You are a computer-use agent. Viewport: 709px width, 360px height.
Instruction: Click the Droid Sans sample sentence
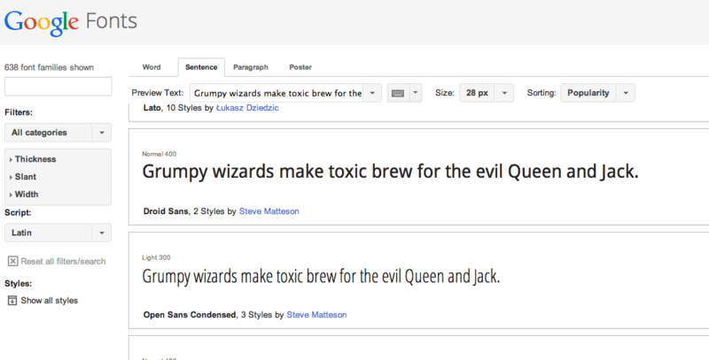tap(390, 172)
